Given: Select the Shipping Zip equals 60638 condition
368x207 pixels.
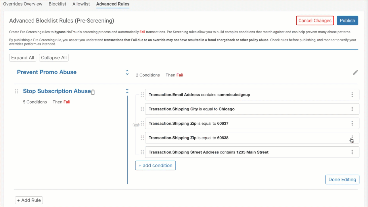Looking at the screenshot, I should pyautogui.click(x=252, y=138).
